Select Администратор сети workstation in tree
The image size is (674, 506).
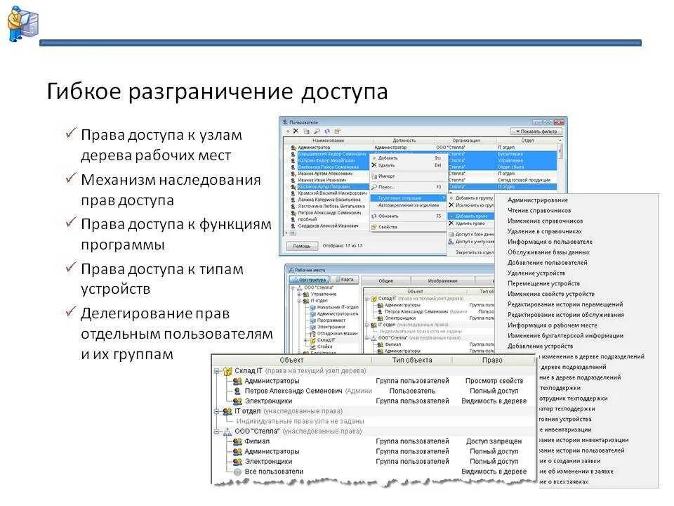338,314
